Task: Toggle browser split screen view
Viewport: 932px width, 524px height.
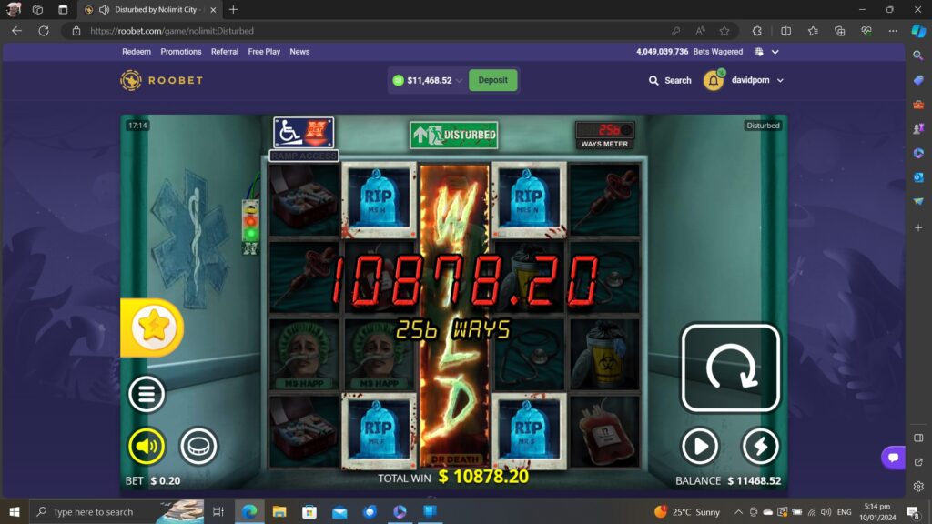Action: coord(785,31)
